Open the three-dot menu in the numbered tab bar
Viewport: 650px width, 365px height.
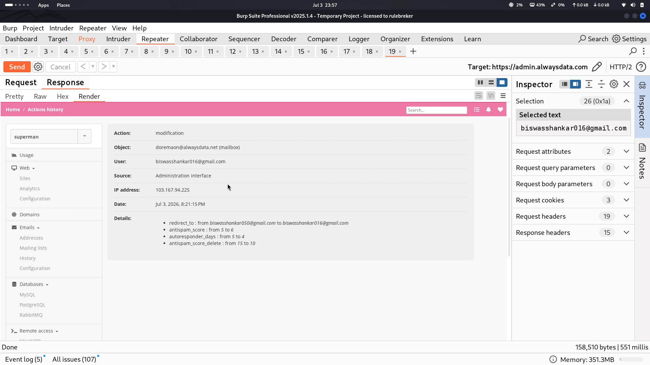coord(644,51)
